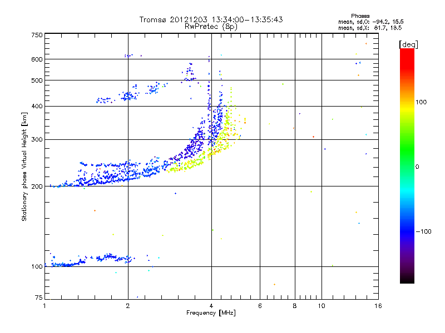Click the 'mean, sd,O: -94.2, 15.5' text
Screen dimensions: 445x333
click(x=370, y=22)
